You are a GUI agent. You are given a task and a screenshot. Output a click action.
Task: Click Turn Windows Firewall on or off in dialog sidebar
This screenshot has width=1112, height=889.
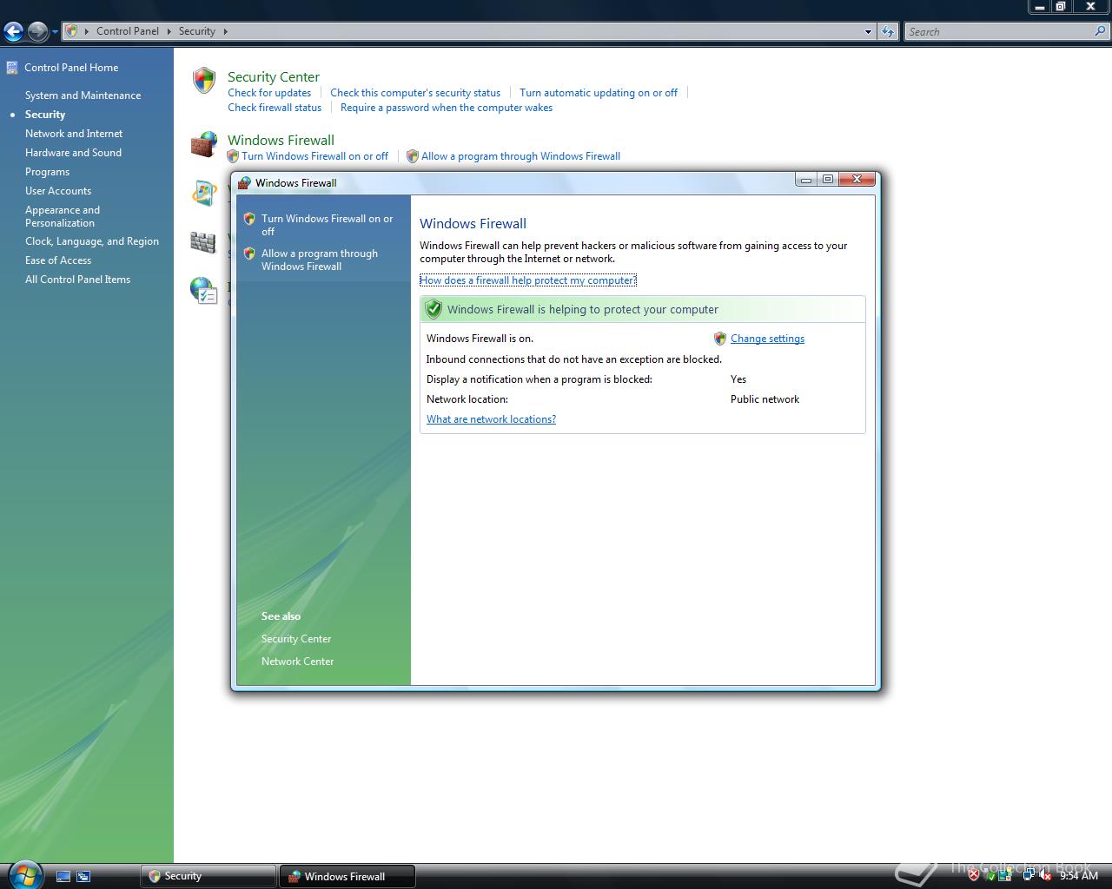[x=327, y=225]
